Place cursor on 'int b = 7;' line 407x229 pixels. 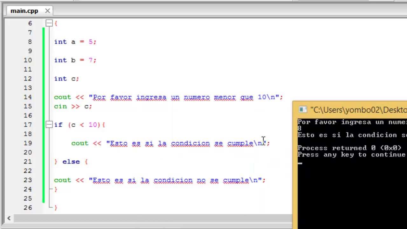(75, 60)
